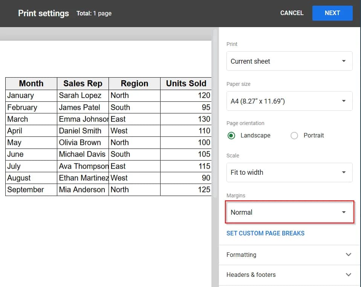Click the Ava Thompson cell

(83, 166)
